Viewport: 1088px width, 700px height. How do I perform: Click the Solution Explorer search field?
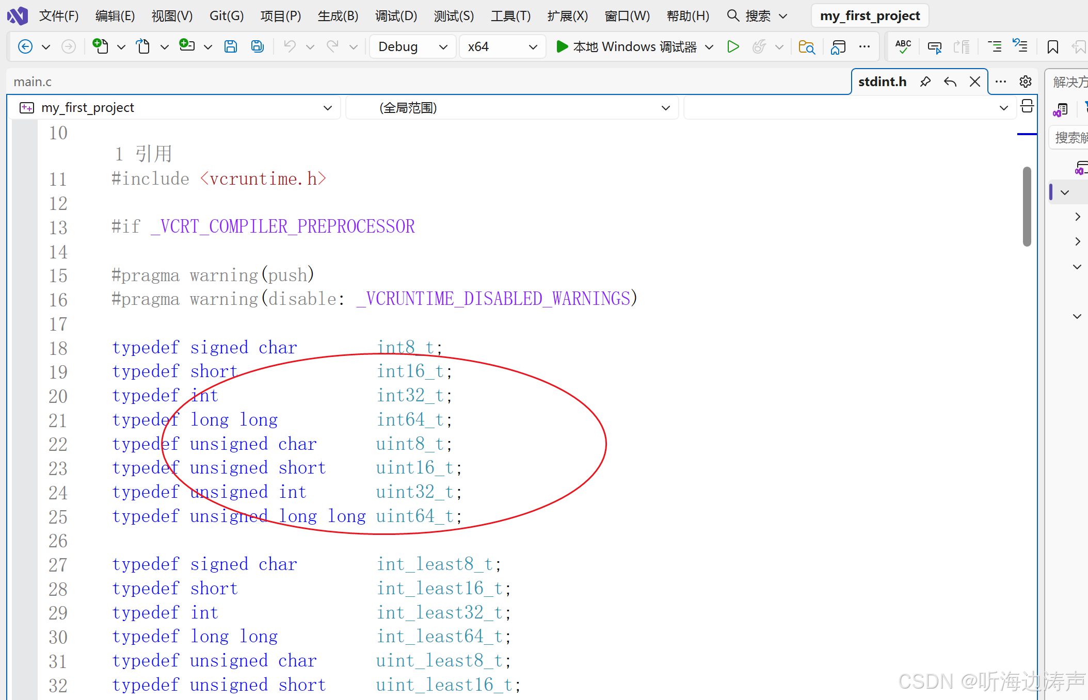1069,137
